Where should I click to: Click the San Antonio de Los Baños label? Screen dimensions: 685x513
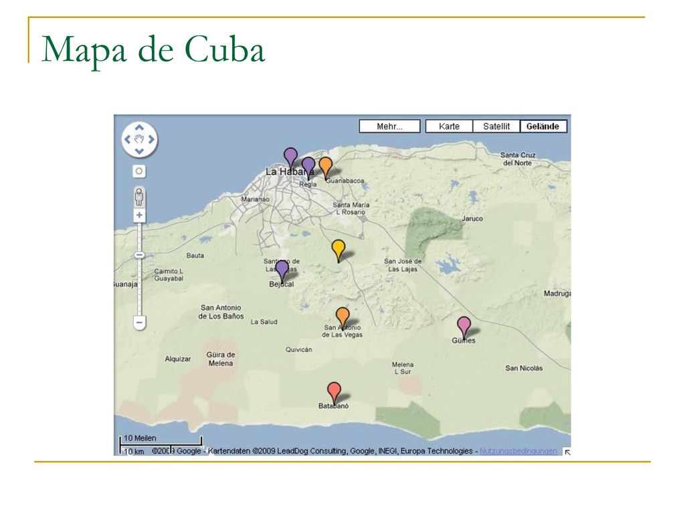(221, 312)
